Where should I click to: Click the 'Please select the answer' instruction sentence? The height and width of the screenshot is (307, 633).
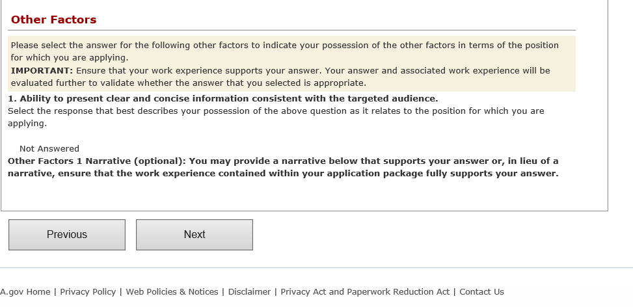point(284,46)
